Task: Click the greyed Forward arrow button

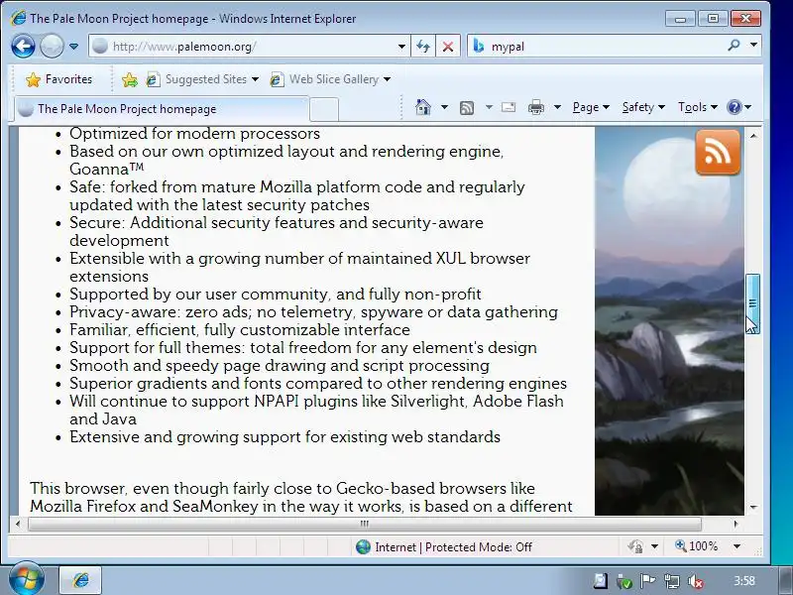Action: (x=52, y=47)
